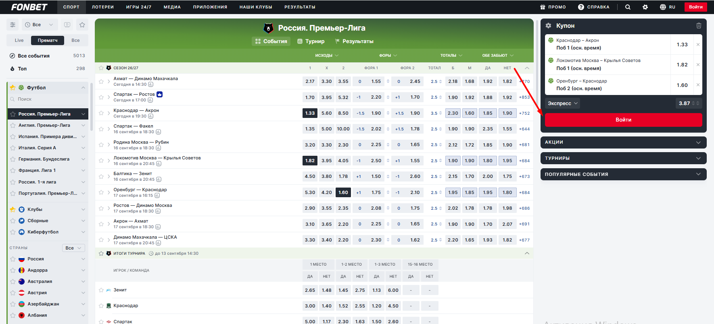This screenshot has height=324, width=714.
Task: Expand the Акции panel
Action: click(x=623, y=142)
